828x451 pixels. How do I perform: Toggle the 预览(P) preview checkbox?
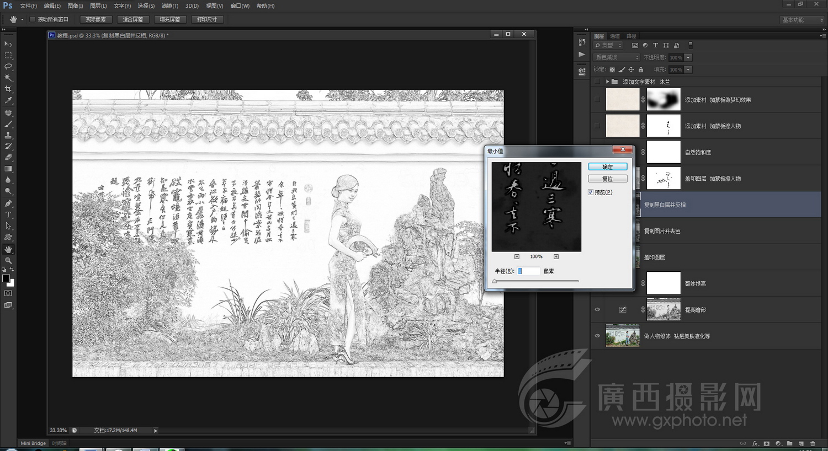(591, 192)
